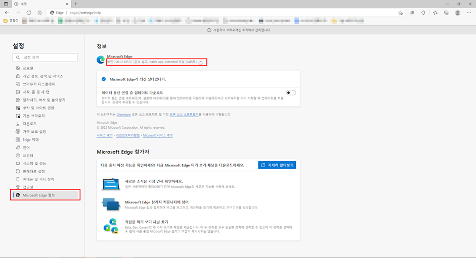Viewport: 476px width, 258px height.
Task: Open the Settings and more ellipsis menu
Action: [469, 13]
